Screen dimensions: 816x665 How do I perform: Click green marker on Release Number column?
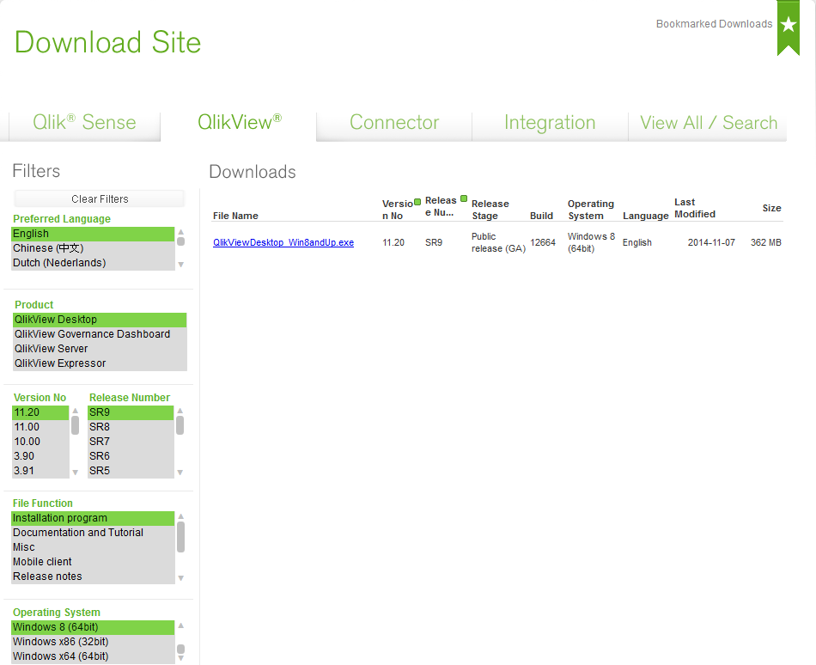(464, 198)
